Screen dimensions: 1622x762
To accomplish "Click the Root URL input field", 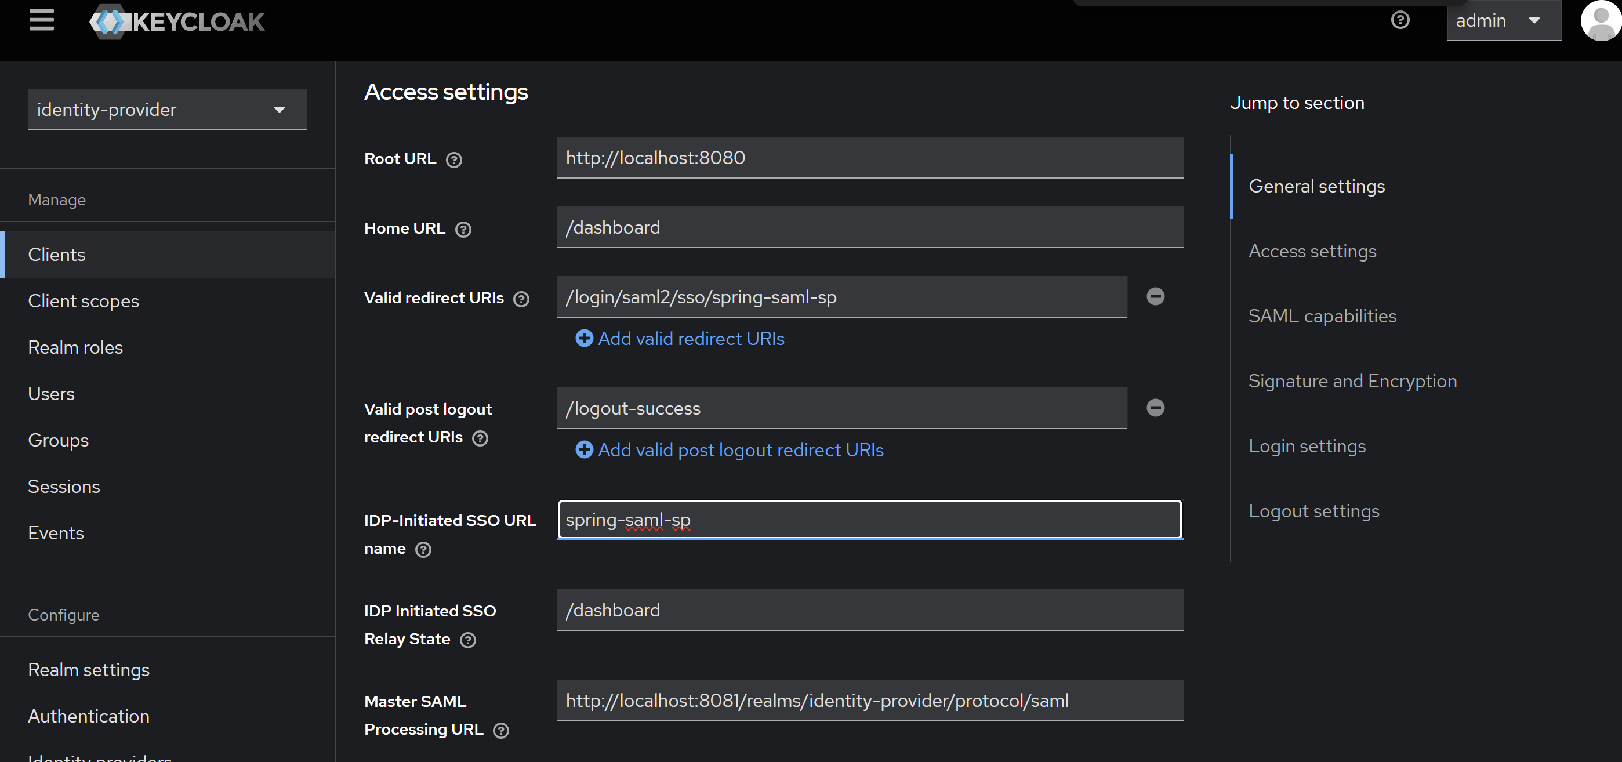I will click(x=869, y=158).
